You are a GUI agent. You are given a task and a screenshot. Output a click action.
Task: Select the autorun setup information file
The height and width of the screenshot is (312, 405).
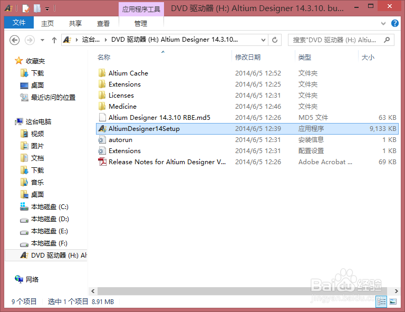tap(120, 140)
